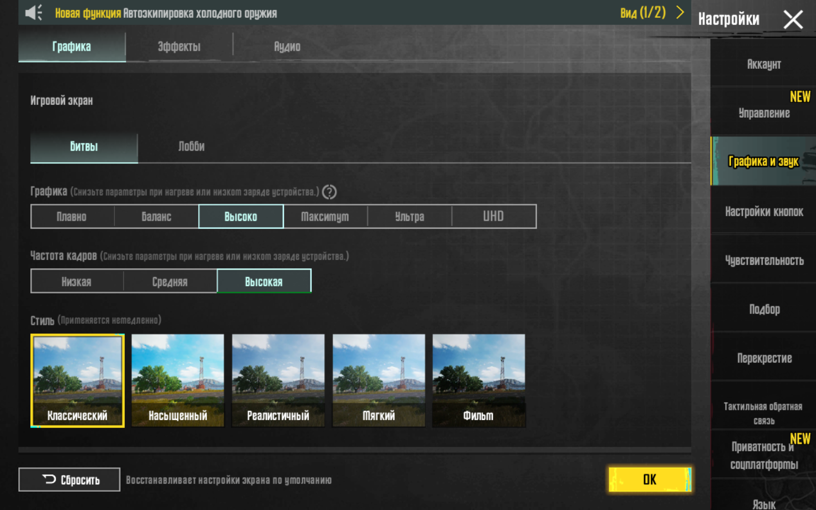Open the Аудио tab

tap(287, 46)
